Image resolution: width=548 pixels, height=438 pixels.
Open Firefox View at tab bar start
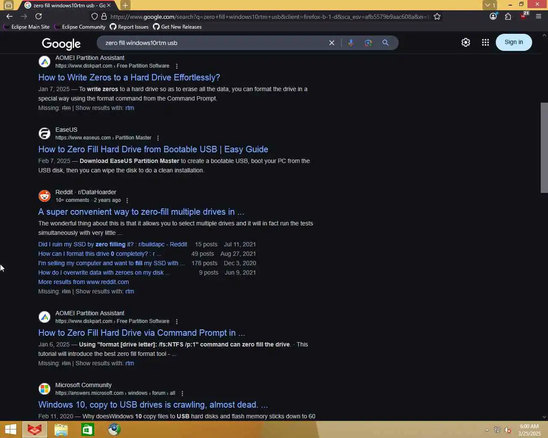[x=9, y=5]
